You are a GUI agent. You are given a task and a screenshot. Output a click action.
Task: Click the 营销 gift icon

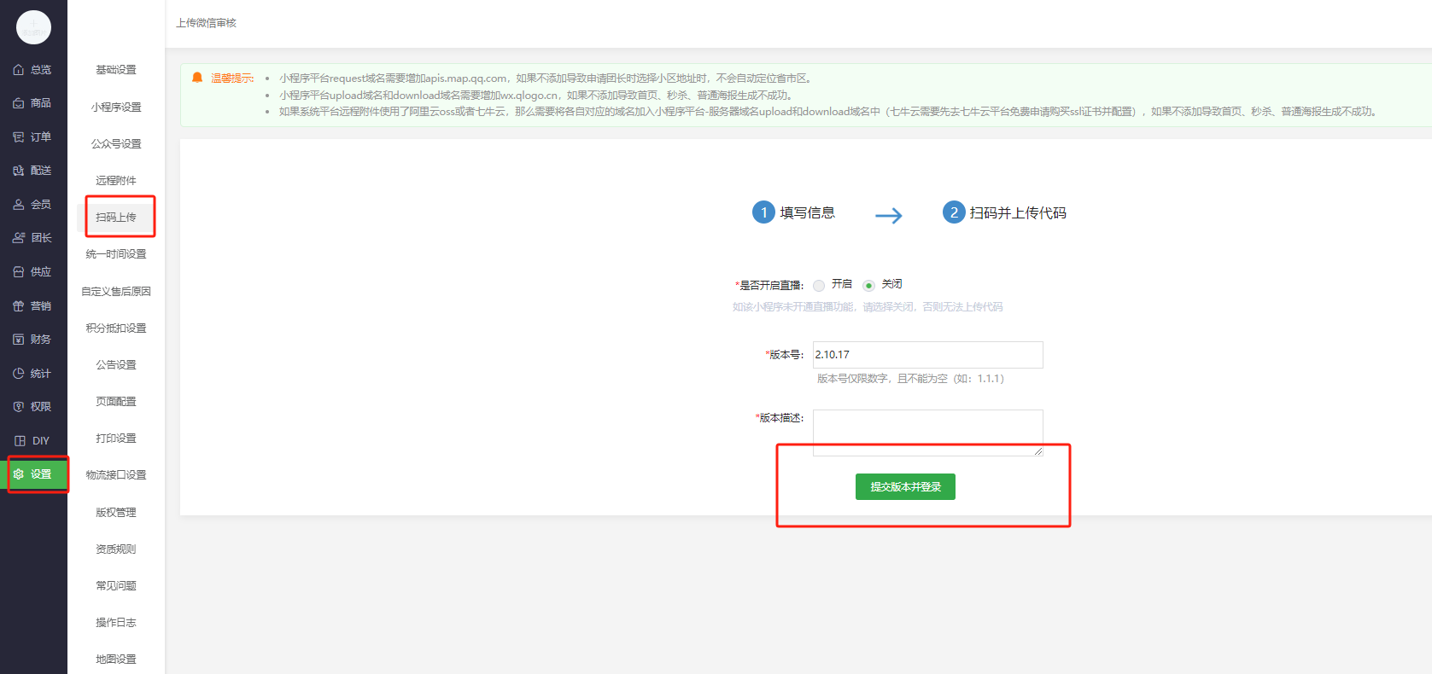click(18, 306)
